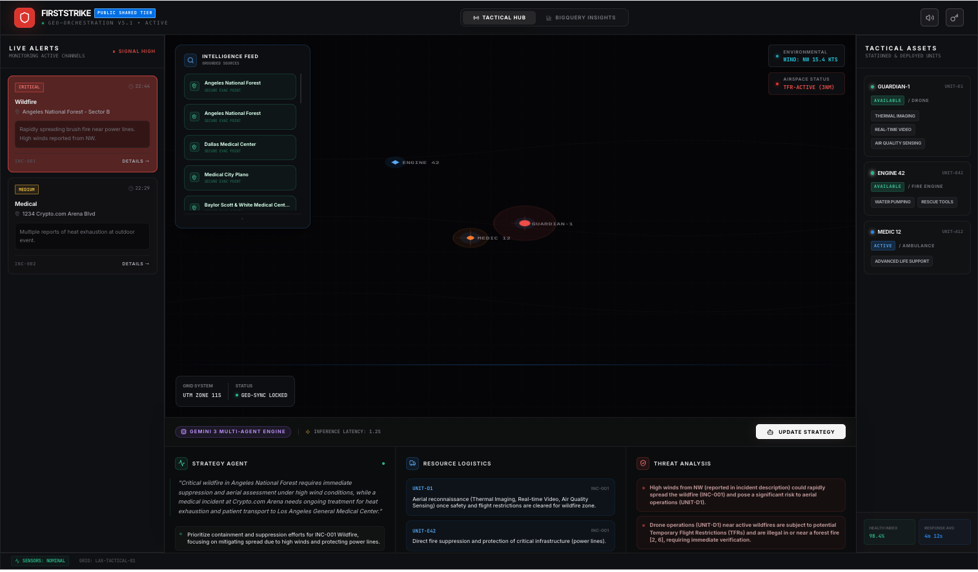Click the Response Avg 4m 12s tile
The width and height of the screenshot is (978, 572).
pos(944,532)
